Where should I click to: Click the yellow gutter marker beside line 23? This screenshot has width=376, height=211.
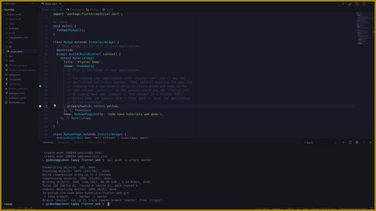point(41,106)
